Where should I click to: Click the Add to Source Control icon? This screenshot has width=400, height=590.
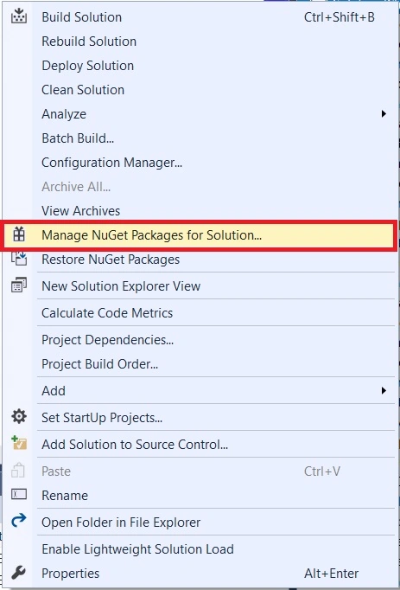pyautogui.click(x=19, y=443)
